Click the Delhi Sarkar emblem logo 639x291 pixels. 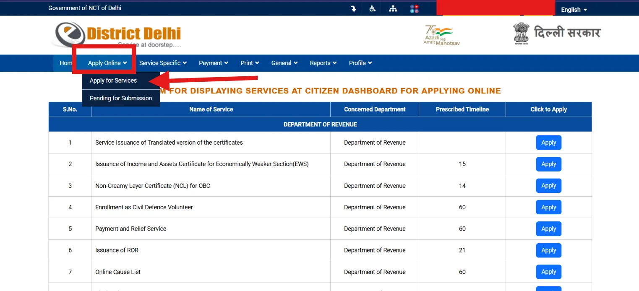pyautogui.click(x=557, y=34)
